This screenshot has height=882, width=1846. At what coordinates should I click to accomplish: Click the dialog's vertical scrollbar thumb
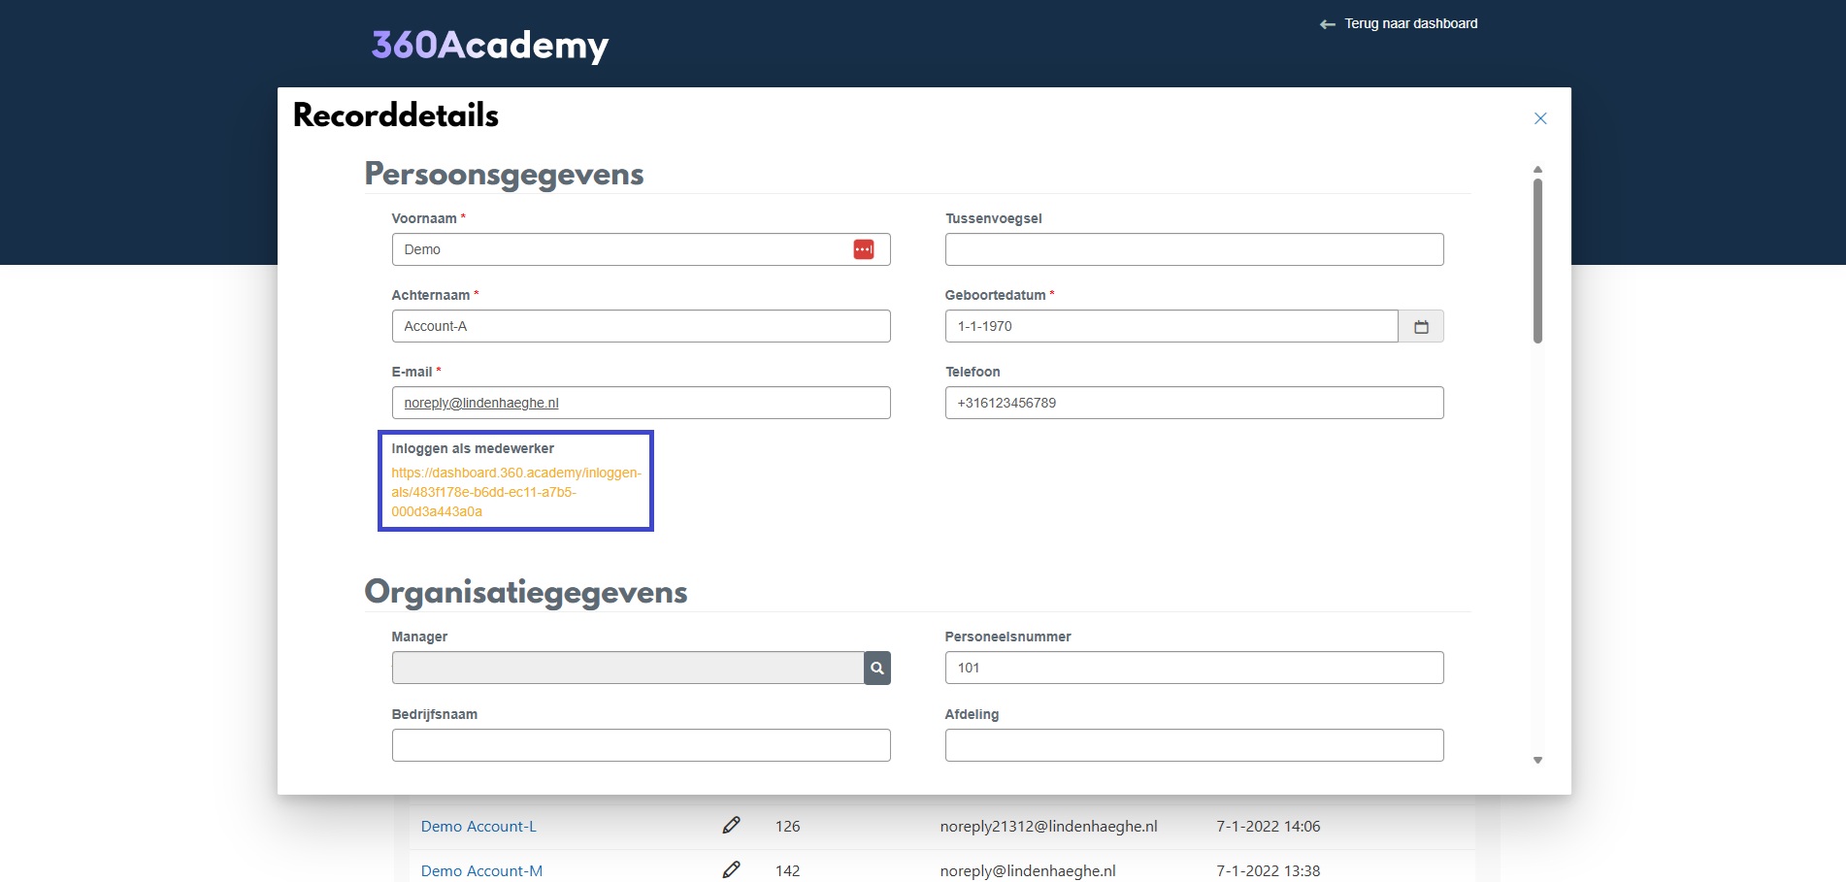(1537, 260)
